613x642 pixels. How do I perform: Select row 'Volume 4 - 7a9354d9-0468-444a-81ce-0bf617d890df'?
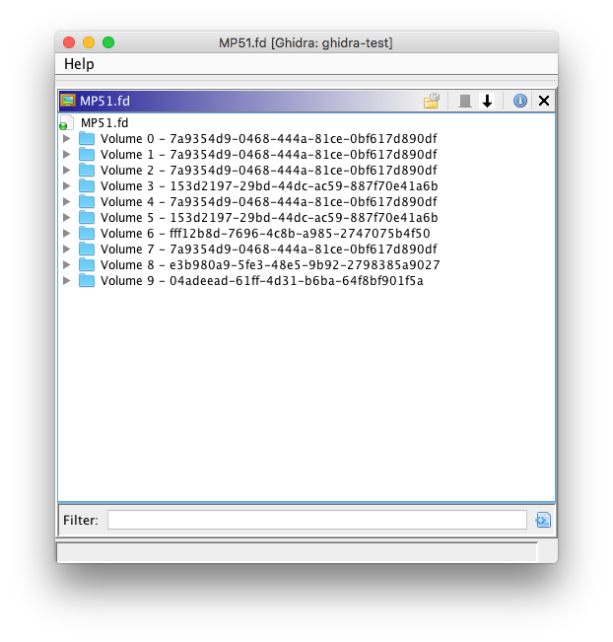click(269, 201)
